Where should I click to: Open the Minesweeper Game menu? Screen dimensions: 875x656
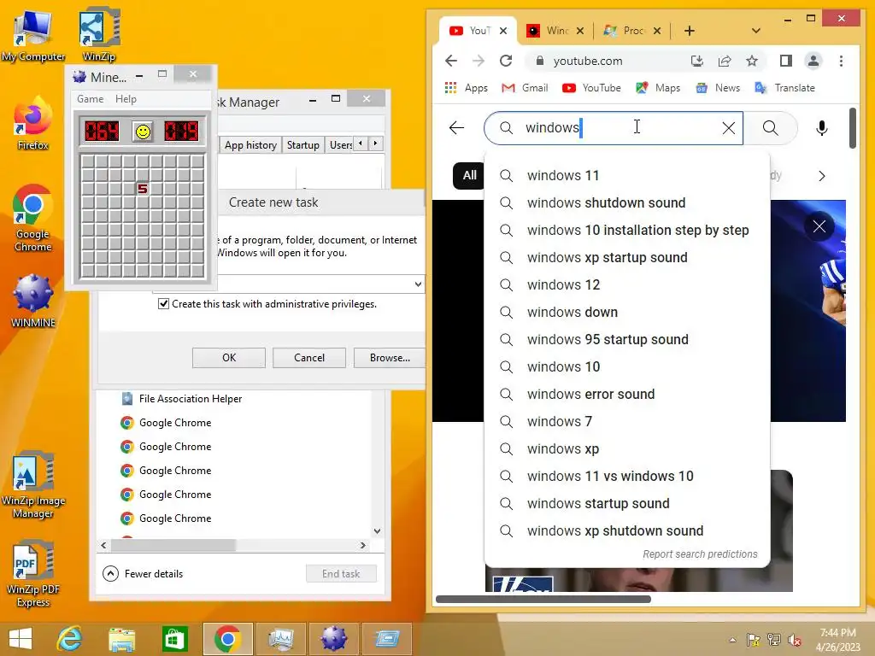(x=90, y=99)
